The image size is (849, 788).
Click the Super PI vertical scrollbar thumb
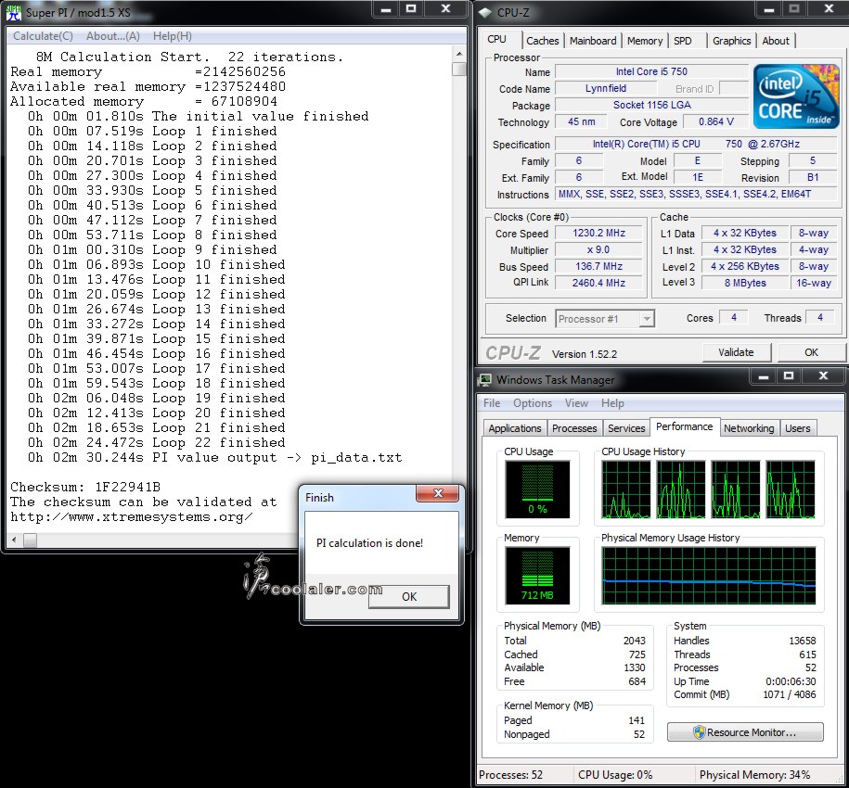click(459, 69)
